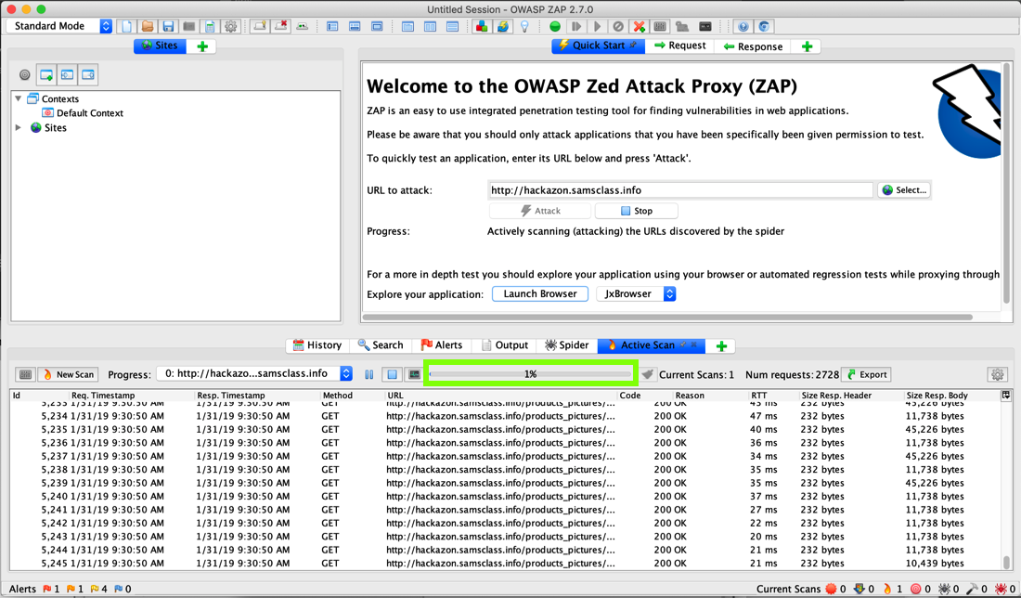Expand the Sites tree node

pos(19,128)
